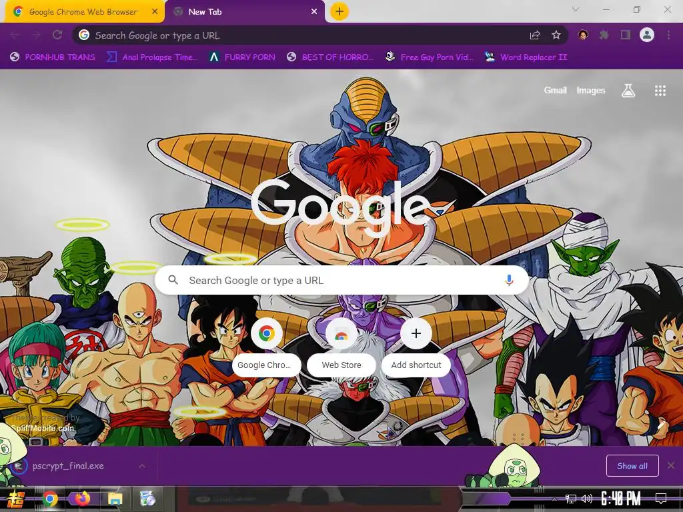This screenshot has width=683, height=512.
Task: Open the volume speaker tray icon
Action: click(587, 499)
